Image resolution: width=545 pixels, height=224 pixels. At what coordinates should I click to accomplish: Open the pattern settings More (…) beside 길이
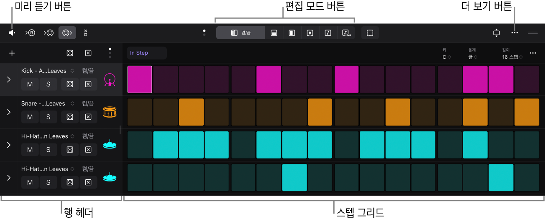(533, 53)
